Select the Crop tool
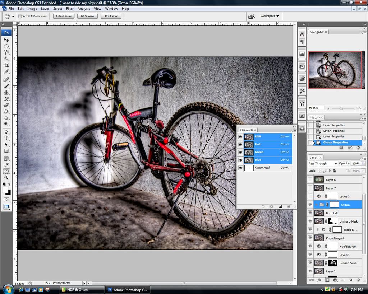This screenshot has width=368, height=294. point(6,65)
